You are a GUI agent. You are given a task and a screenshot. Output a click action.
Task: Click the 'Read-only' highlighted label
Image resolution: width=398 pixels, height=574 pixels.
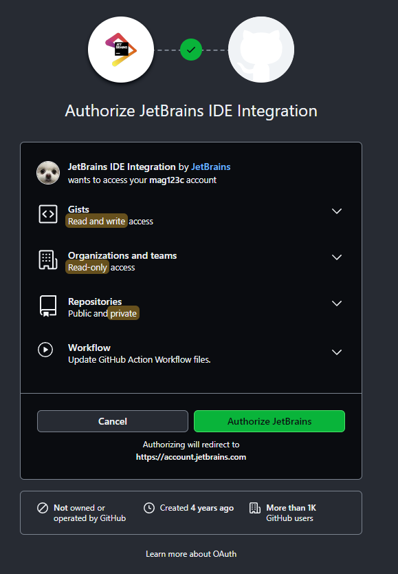pos(87,267)
